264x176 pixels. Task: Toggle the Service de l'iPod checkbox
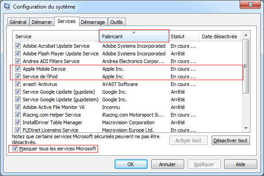pyautogui.click(x=18, y=77)
